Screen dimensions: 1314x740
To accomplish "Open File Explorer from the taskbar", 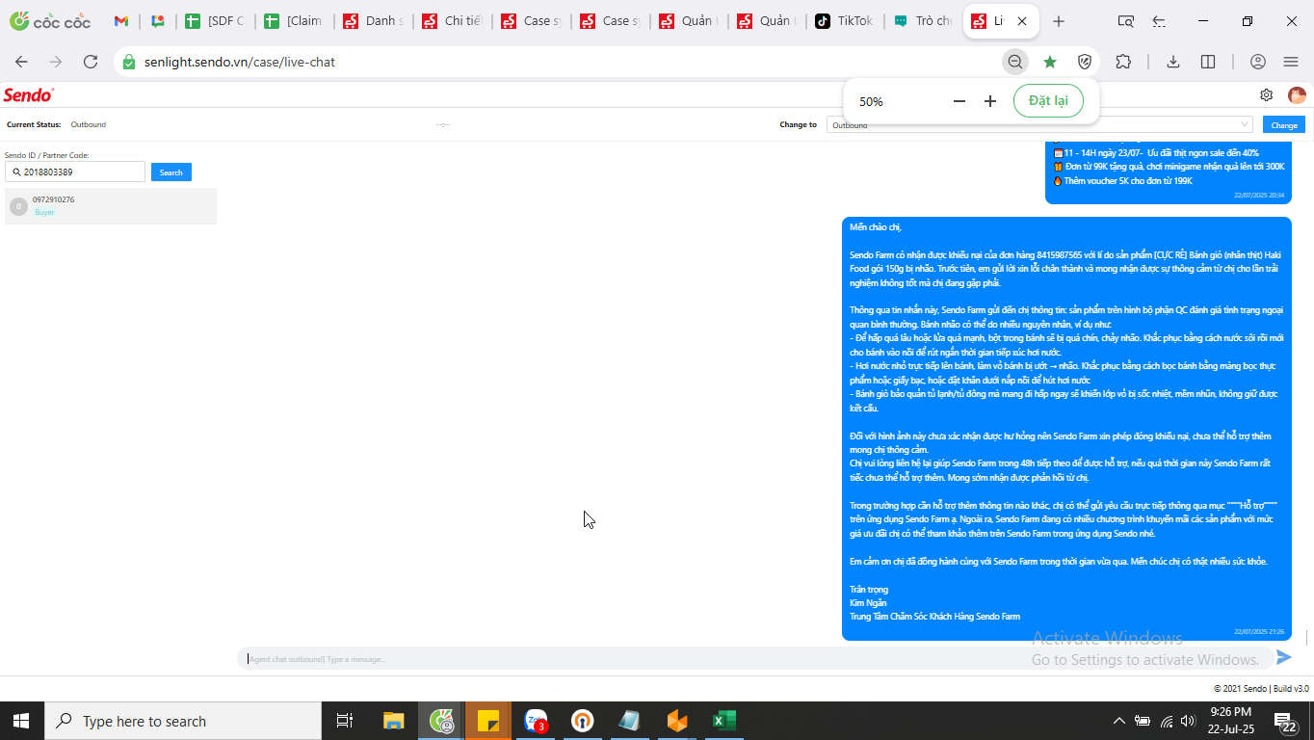I will 393,721.
